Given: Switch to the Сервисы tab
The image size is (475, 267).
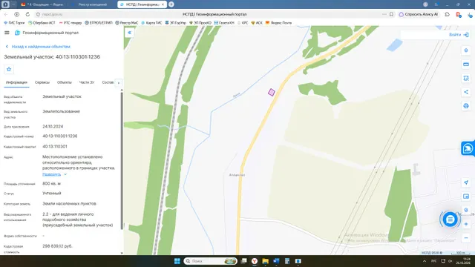Looking at the screenshot, I should [42, 82].
